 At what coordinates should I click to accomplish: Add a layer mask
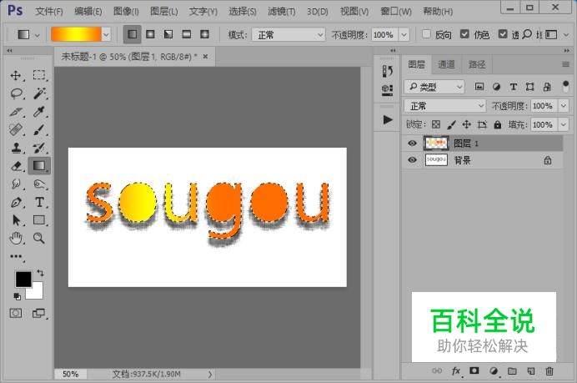tap(474, 370)
